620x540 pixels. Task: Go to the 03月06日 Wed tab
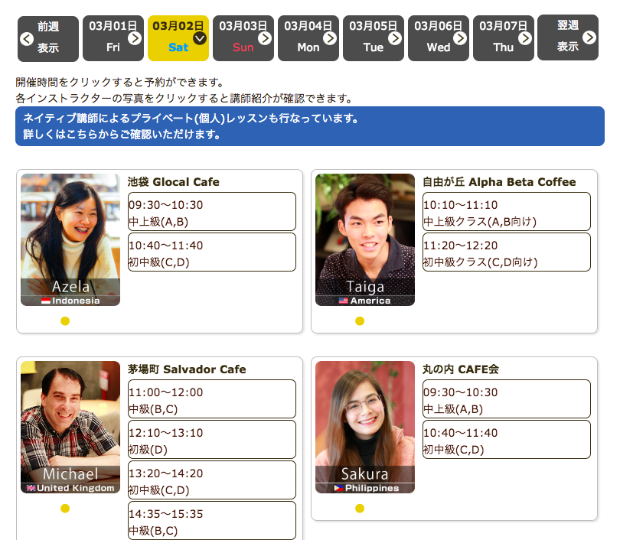click(x=438, y=37)
